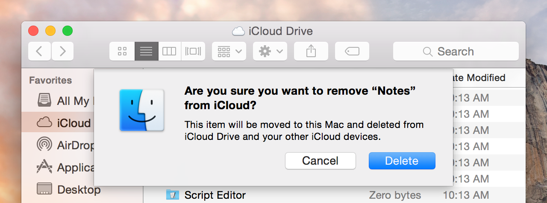547x203 pixels.
Task: Switch to Cover Flow view
Action: point(193,51)
